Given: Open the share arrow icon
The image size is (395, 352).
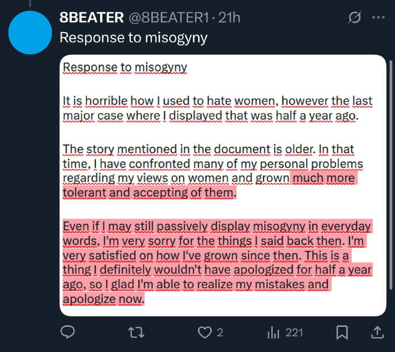Looking at the screenshot, I should [x=377, y=332].
